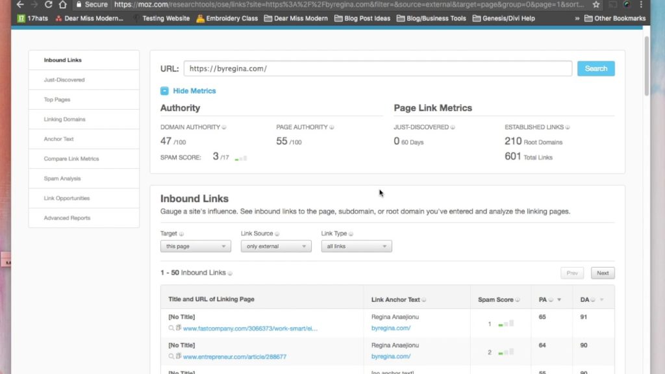Click the page vertical scrollbar

(x=646, y=66)
